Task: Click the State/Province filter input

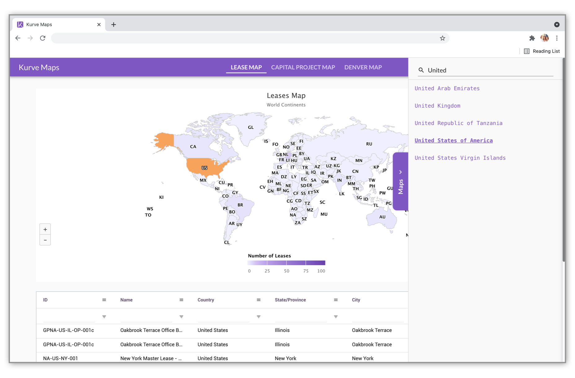Action: 301,317
